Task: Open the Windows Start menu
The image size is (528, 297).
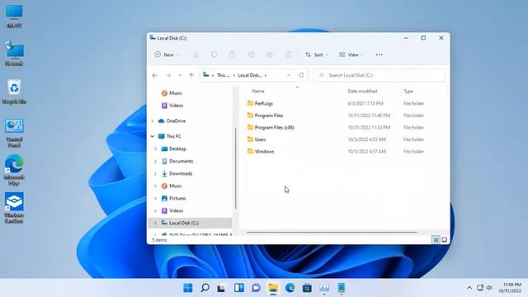Action: tap(188, 288)
